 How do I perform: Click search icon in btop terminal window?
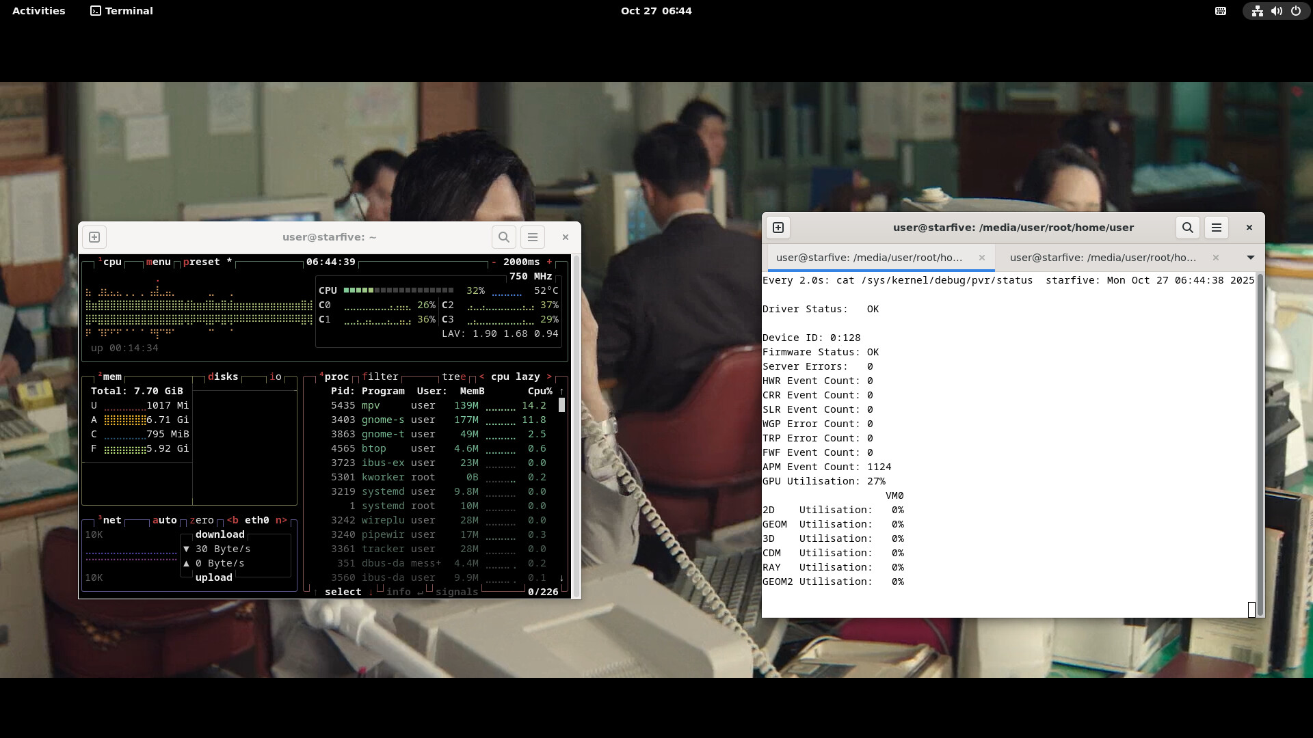[x=504, y=237]
